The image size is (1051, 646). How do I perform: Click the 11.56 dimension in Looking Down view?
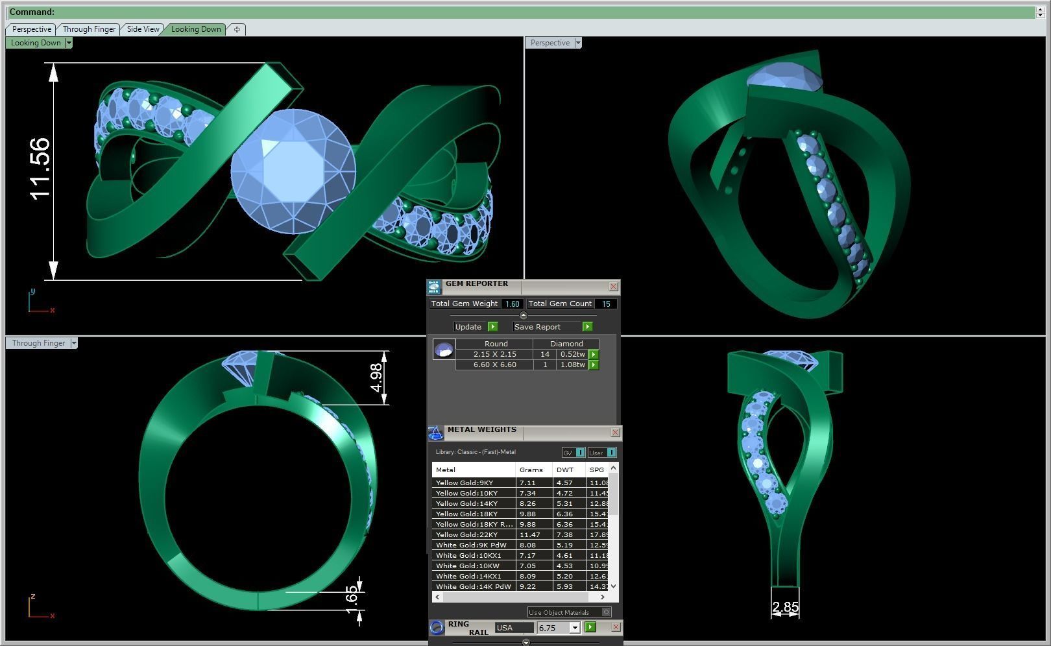[39, 169]
